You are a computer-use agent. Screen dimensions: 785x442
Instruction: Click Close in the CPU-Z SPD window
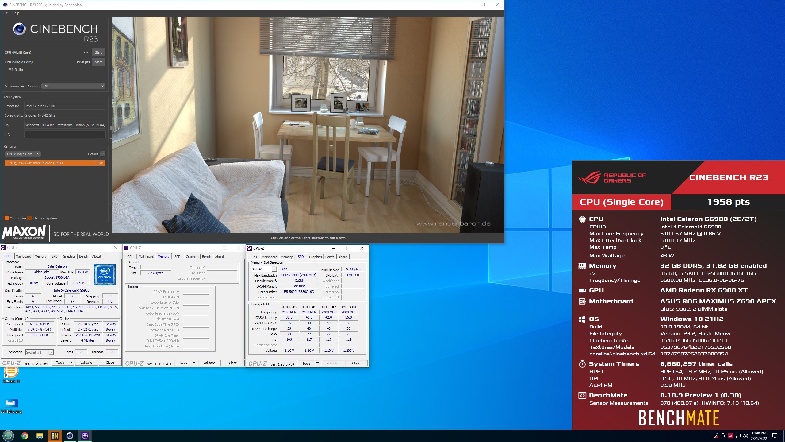point(356,363)
